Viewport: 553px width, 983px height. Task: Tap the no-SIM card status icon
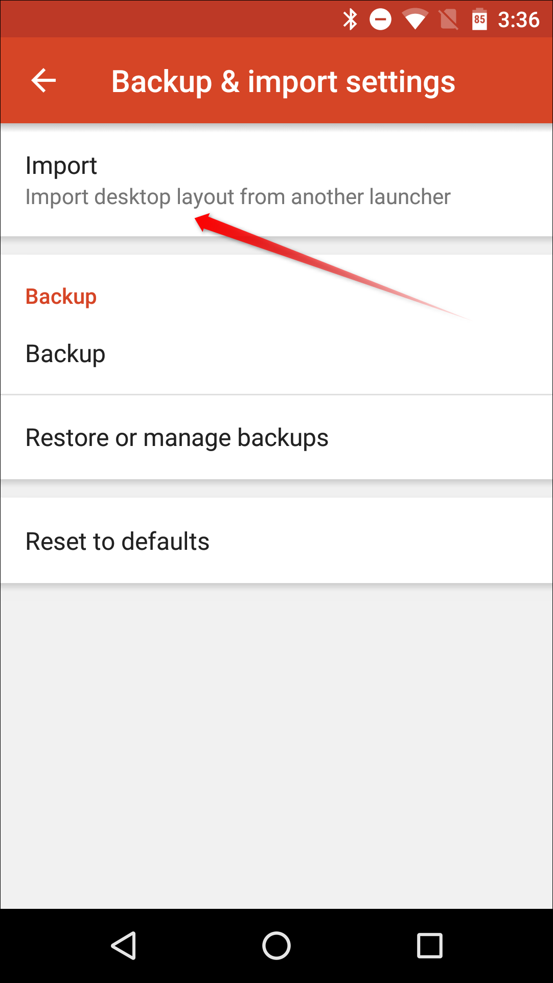tap(448, 20)
